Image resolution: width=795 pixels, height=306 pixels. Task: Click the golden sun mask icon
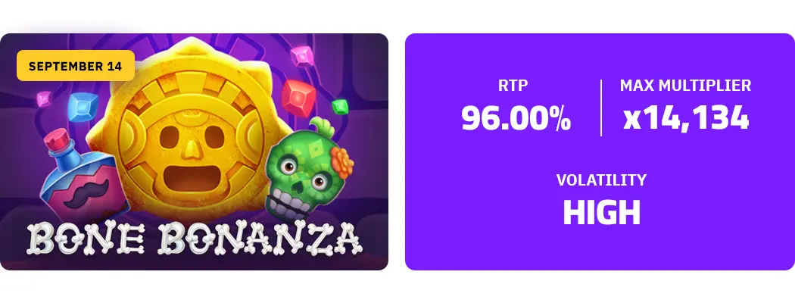click(190, 131)
